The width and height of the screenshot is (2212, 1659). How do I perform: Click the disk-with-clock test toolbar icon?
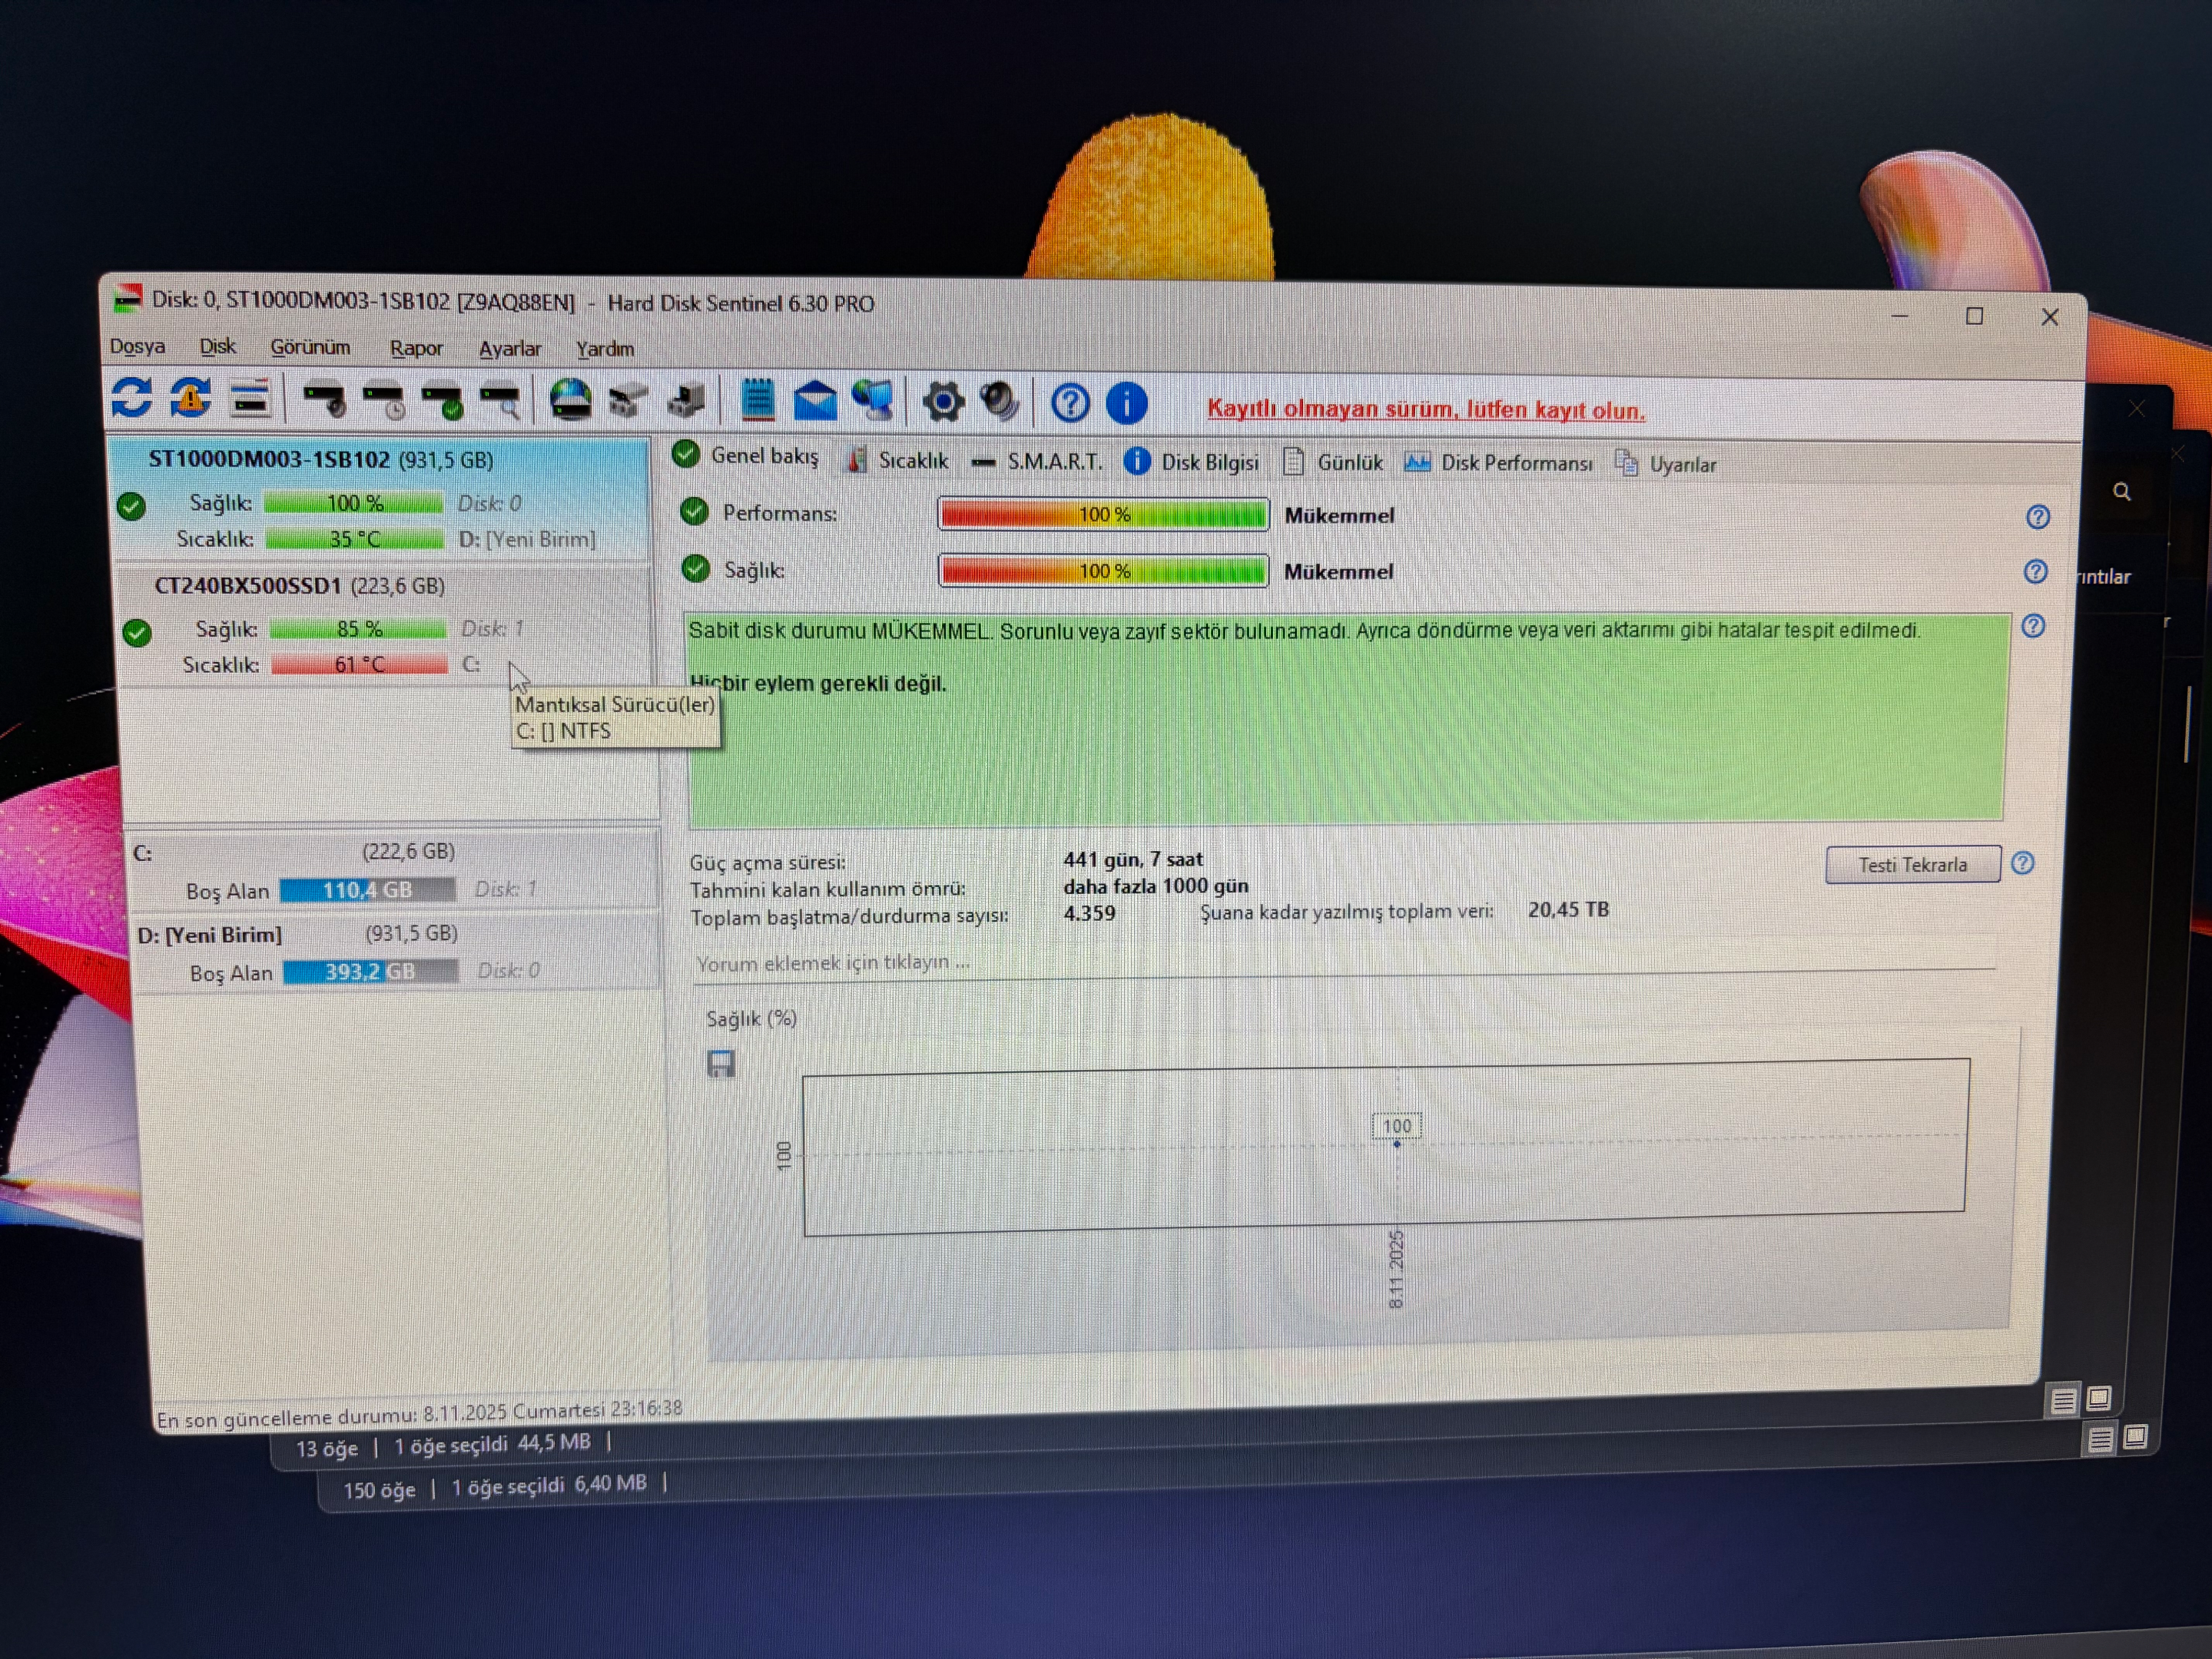(x=384, y=401)
